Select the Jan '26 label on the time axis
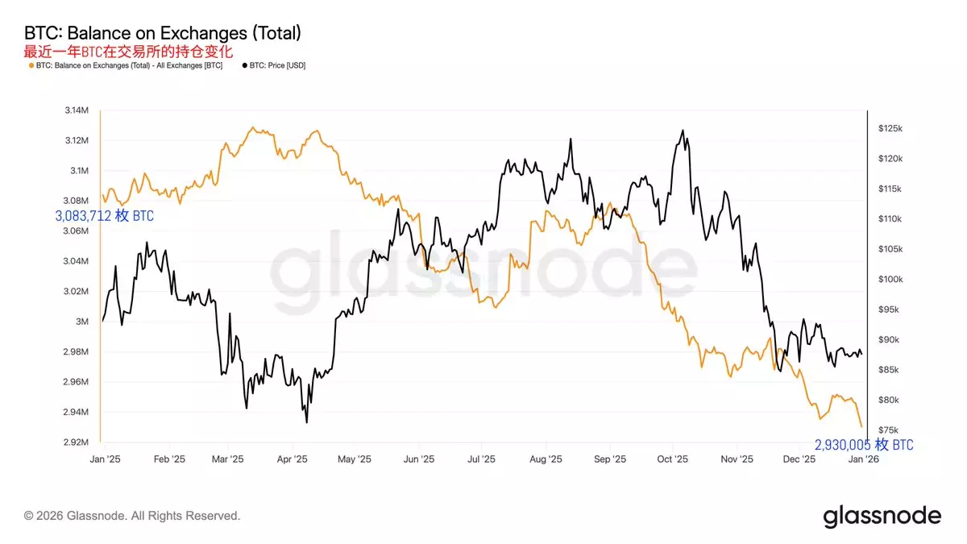The image size is (967, 544). click(x=864, y=459)
